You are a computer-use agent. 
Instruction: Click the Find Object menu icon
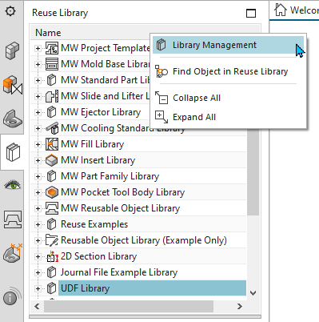pos(161,71)
